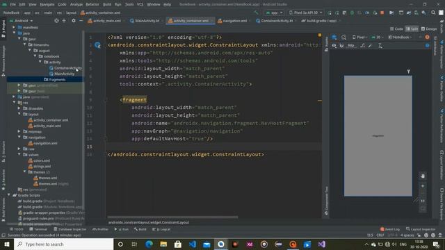Click the Infer Constraints wand icon
The width and height of the screenshot is (445, 250).
tap(370, 45)
